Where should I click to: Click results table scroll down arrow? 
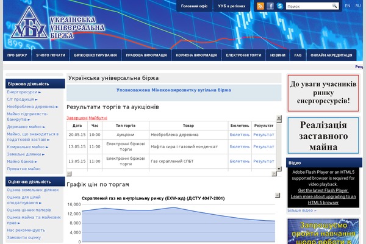[279, 169]
